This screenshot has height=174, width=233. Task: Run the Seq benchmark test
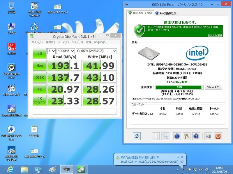pyautogui.click(x=40, y=65)
